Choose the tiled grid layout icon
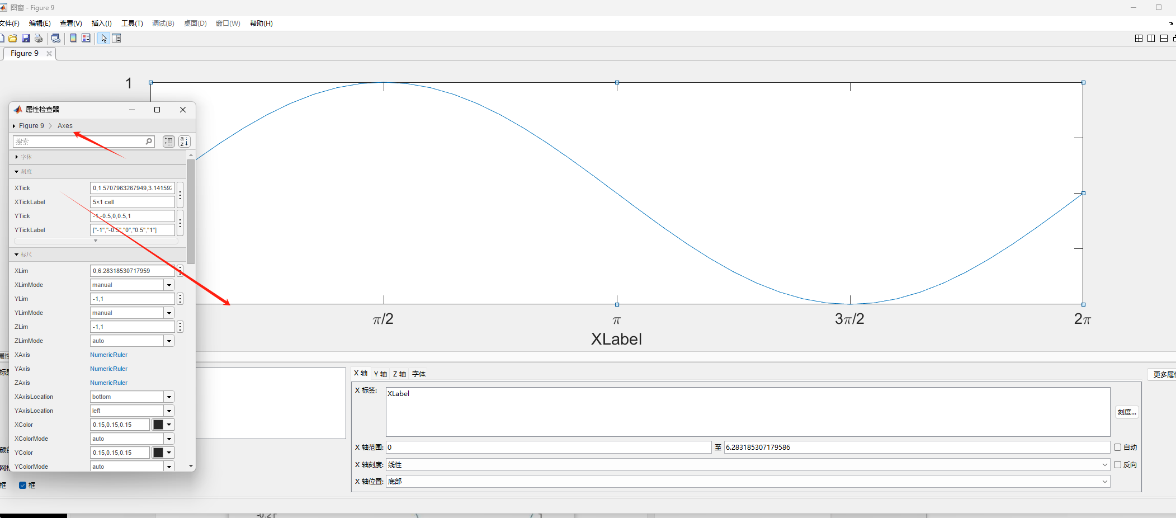 [x=1139, y=38]
